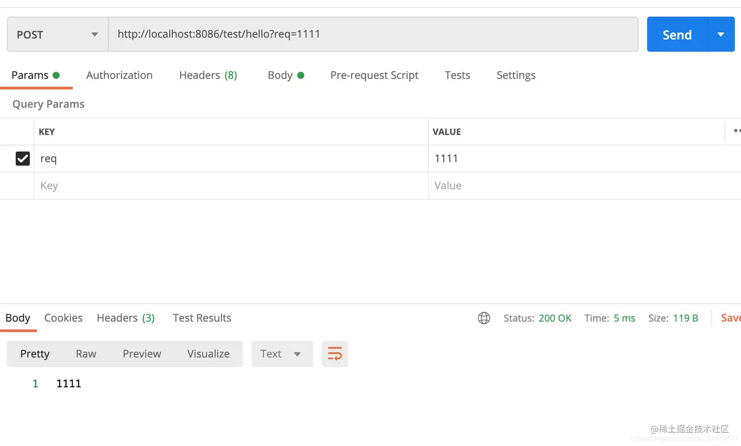Open the Test Results tab
The image size is (741, 446).
[x=202, y=318]
